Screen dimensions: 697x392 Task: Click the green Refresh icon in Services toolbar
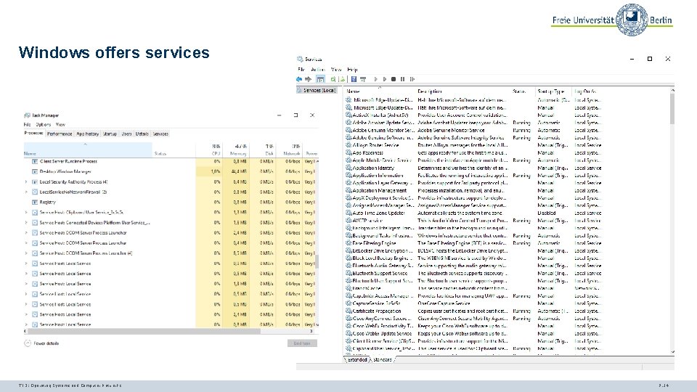pos(333,79)
